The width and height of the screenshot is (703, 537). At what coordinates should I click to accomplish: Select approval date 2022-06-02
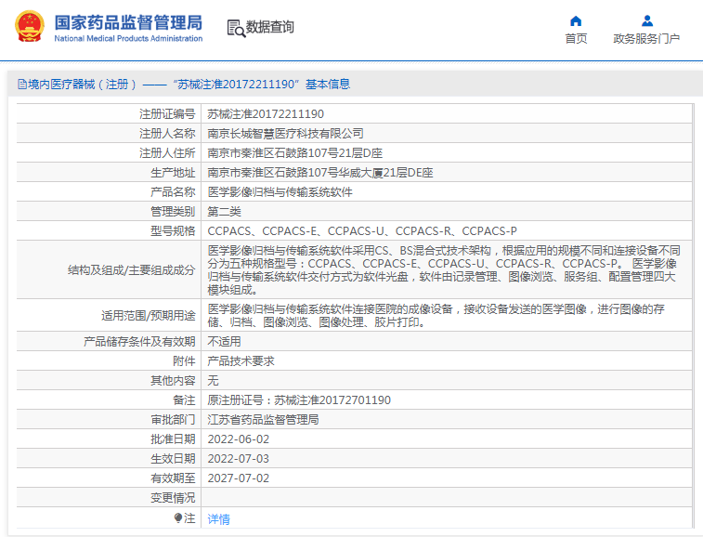click(239, 439)
